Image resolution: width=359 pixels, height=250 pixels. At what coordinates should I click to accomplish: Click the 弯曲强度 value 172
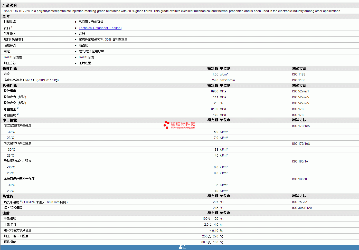[x=216, y=115]
